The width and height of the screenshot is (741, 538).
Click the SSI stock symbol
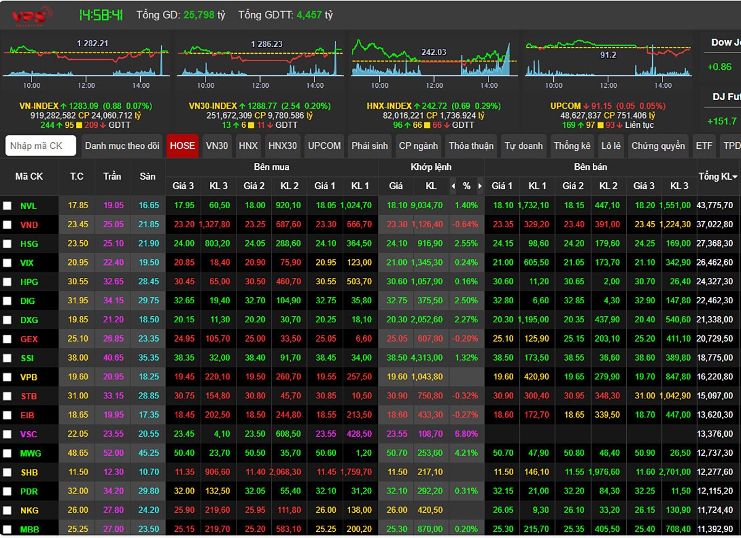point(28,358)
